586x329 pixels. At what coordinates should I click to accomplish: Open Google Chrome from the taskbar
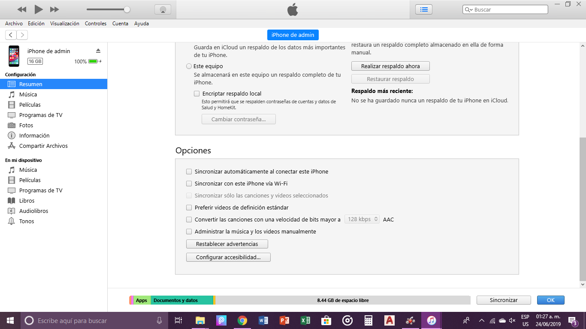tap(242, 320)
